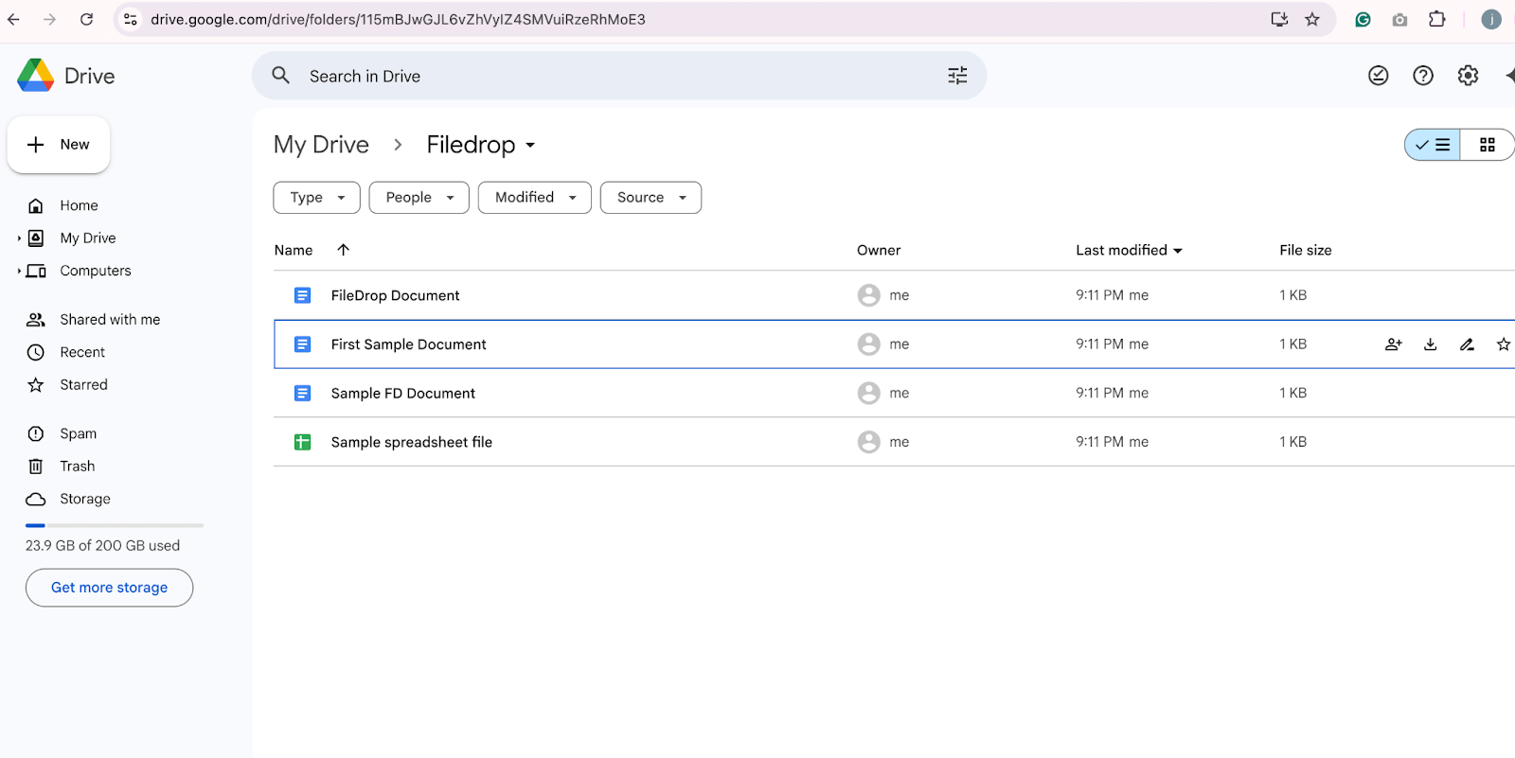Switch to grid layout view

click(1487, 145)
